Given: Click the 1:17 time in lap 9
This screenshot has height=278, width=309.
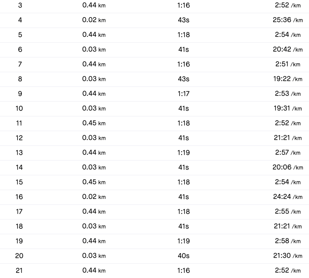Looking at the screenshot, I should [183, 94].
